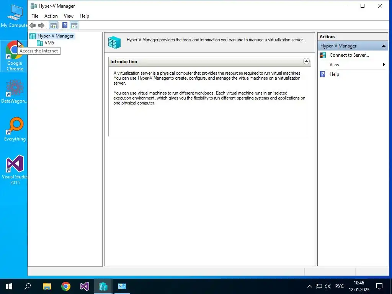The height and width of the screenshot is (294, 392).
Task: Click the network icon in the system tray
Action: pos(319,286)
